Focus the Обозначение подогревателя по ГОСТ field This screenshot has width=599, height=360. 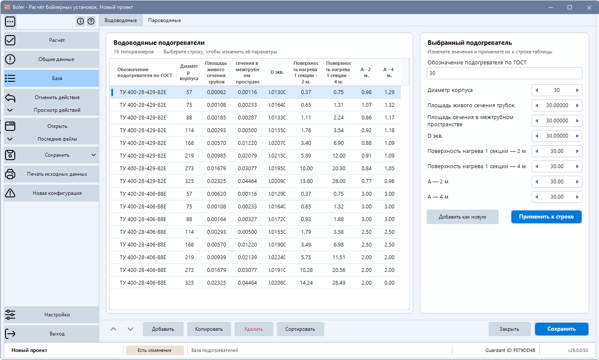(504, 73)
